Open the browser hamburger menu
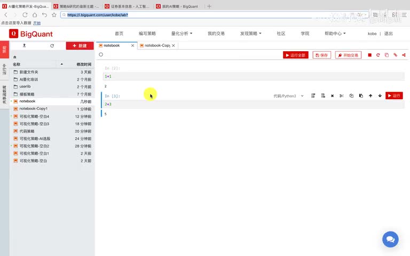Image resolution: width=410 pixels, height=256 pixels. tap(404, 15)
